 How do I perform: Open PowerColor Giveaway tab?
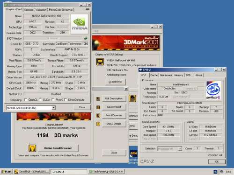click(x=61, y=10)
